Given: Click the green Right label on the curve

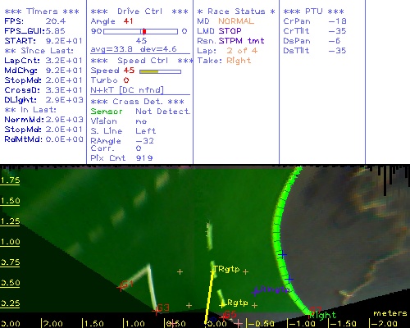Looking at the screenshot, I should point(322,316).
